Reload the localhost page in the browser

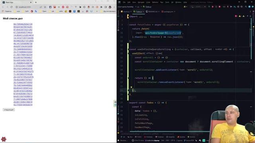(x=12, y=7)
